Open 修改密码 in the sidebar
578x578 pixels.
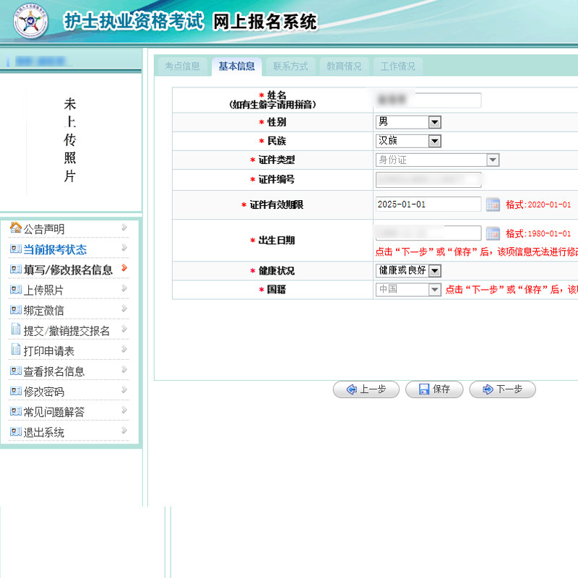[x=44, y=392]
